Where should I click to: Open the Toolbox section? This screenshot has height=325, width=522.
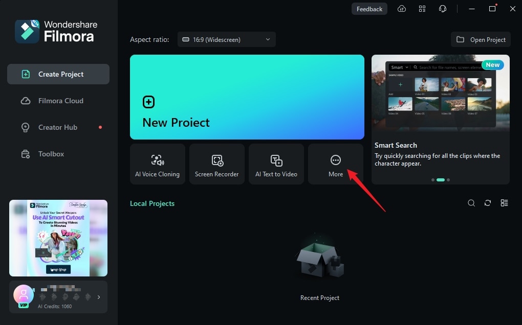point(58,154)
